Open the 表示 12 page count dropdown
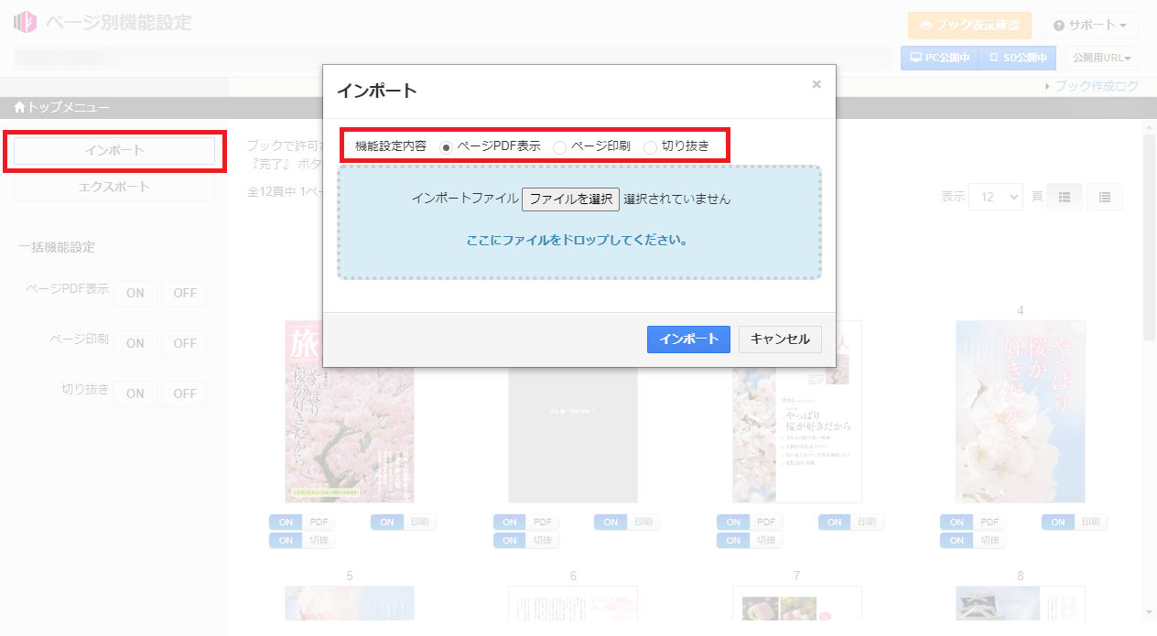The height and width of the screenshot is (636, 1157). pyautogui.click(x=996, y=196)
